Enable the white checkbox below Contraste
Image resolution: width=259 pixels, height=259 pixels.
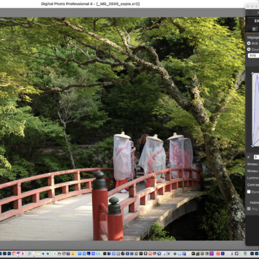[249, 192]
